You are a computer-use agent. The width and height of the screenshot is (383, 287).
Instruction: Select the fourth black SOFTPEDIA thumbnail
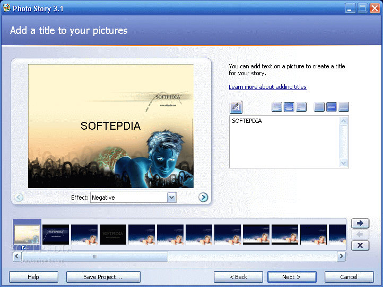tap(113, 235)
